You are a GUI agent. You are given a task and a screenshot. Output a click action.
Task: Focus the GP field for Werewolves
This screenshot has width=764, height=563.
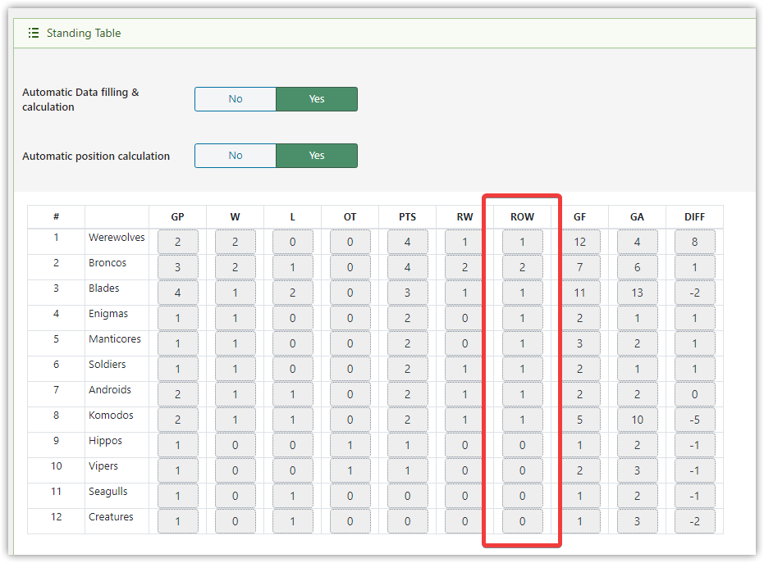178,242
